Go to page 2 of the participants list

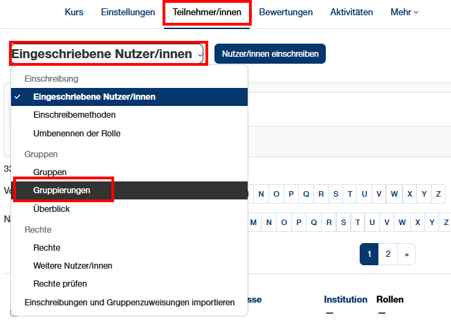pyautogui.click(x=388, y=254)
